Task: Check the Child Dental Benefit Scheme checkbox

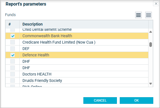Action: pyautogui.click(x=13, y=30)
